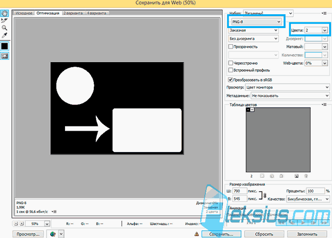The image size is (332, 238).
Task: Click the zoom in plus button
Action: (x=21, y=223)
